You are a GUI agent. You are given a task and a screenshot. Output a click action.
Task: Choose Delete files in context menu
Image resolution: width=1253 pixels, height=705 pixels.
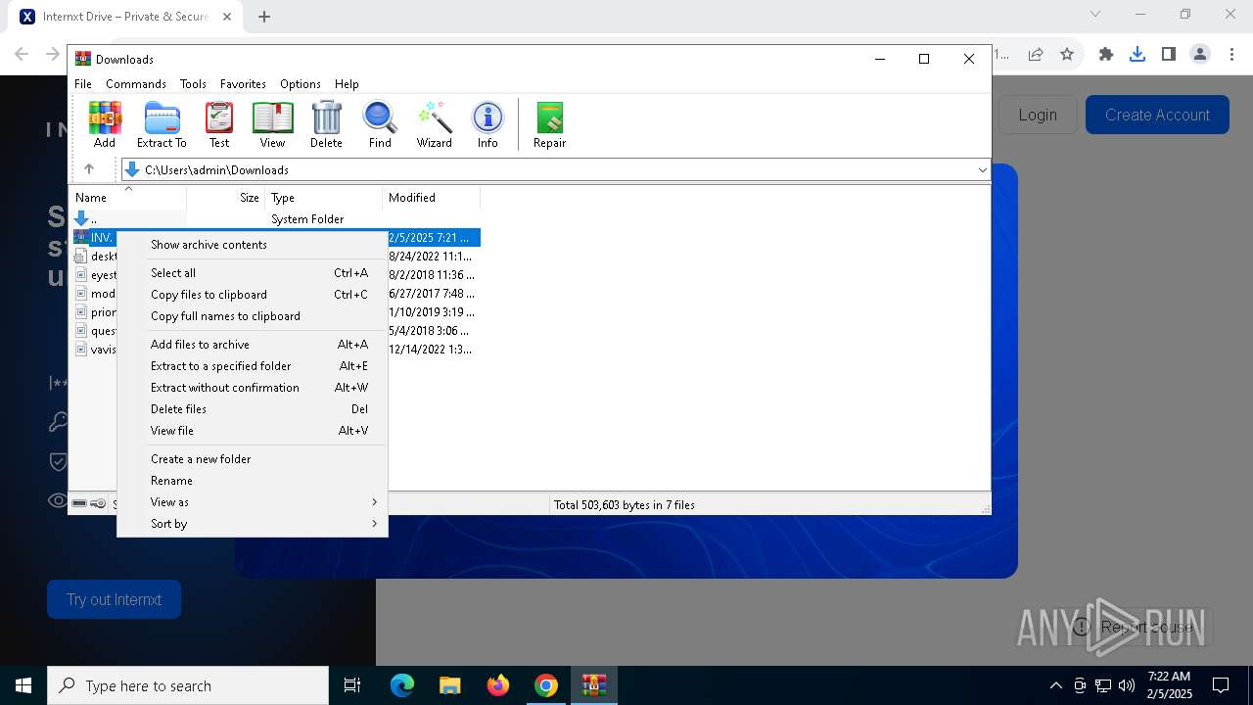(252, 409)
